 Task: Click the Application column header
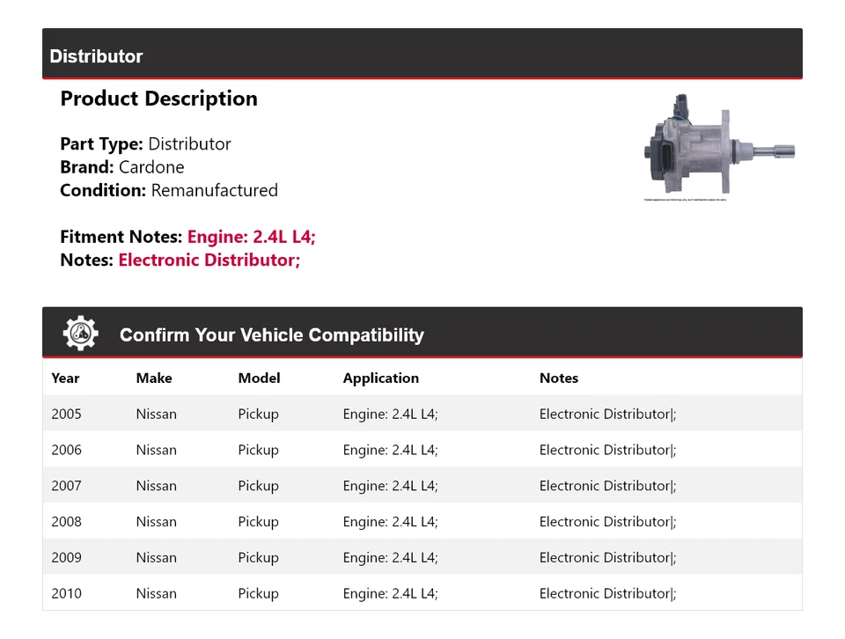(381, 378)
